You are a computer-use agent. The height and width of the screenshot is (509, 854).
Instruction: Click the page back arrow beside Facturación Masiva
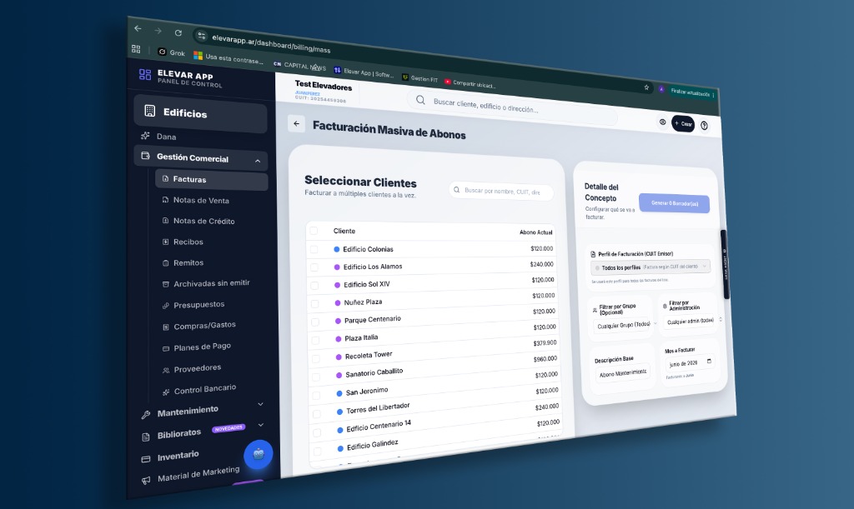coord(296,123)
